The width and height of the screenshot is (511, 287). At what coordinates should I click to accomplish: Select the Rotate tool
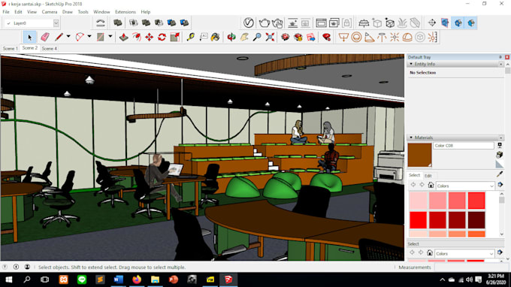pyautogui.click(x=162, y=37)
